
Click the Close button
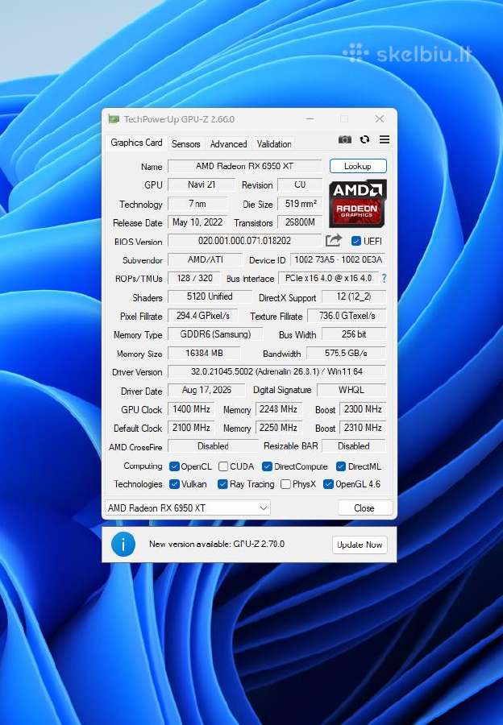tap(364, 507)
